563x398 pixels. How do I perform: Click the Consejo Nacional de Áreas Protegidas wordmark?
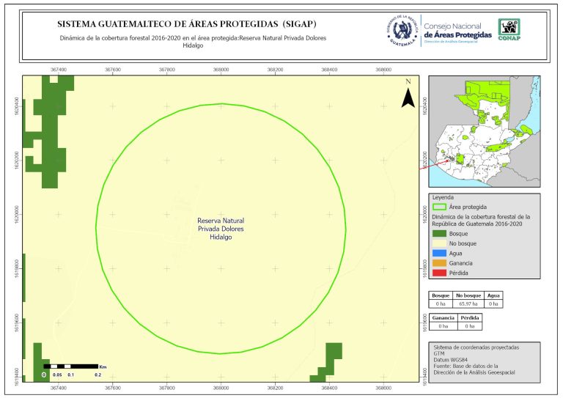tap(457, 31)
